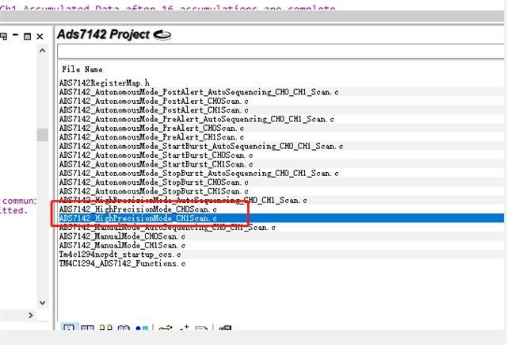Select ADS7142_AutonomousMode_StopBurst_CH0Scan.c
Viewport: 507px width, 345px height.
[x=154, y=182]
